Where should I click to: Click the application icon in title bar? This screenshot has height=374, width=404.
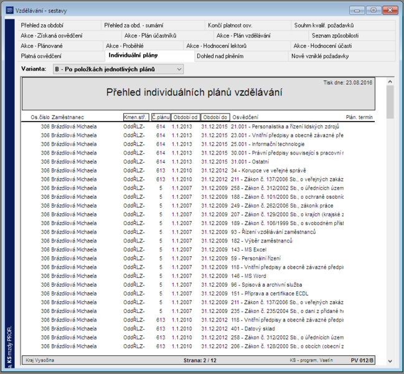tap(9, 11)
